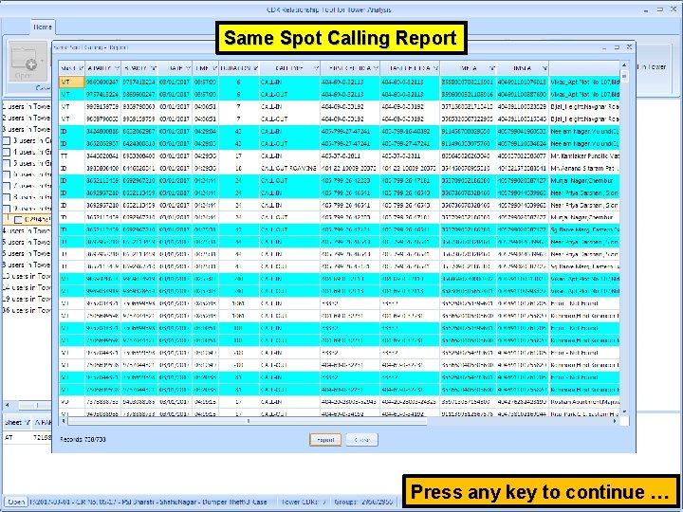Select '1 users in Tower' tree item
The height and width of the screenshot is (512, 683).
(27, 106)
